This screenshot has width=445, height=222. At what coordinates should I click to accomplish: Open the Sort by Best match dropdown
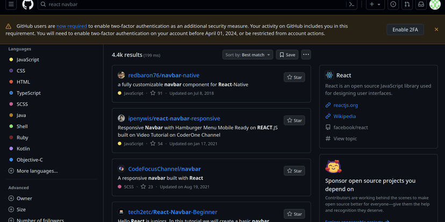click(x=247, y=55)
